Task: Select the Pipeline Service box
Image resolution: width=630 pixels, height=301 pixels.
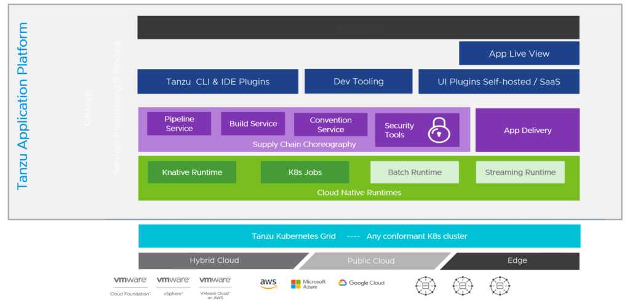Action: click(x=179, y=123)
